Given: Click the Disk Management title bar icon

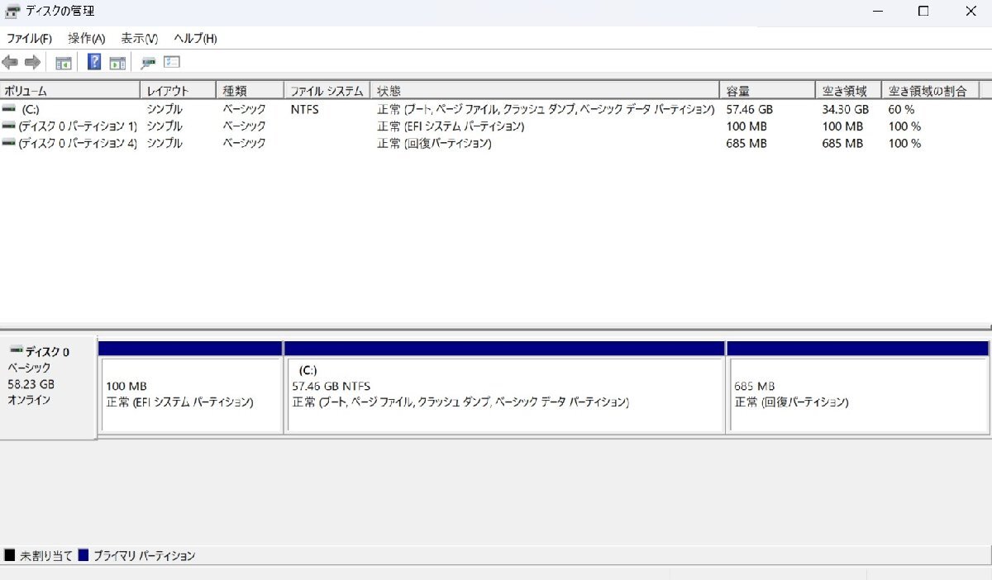Looking at the screenshot, I should pyautogui.click(x=11, y=11).
